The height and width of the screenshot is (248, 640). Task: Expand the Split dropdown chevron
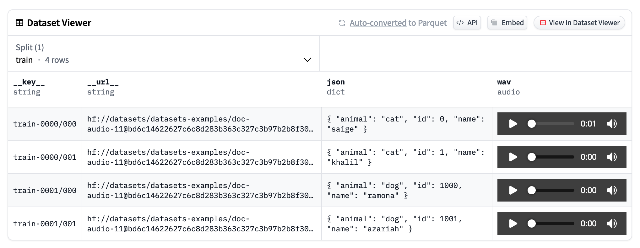(307, 60)
